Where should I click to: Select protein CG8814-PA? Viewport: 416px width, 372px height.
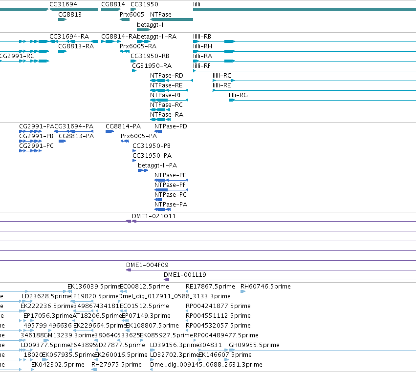(123, 126)
